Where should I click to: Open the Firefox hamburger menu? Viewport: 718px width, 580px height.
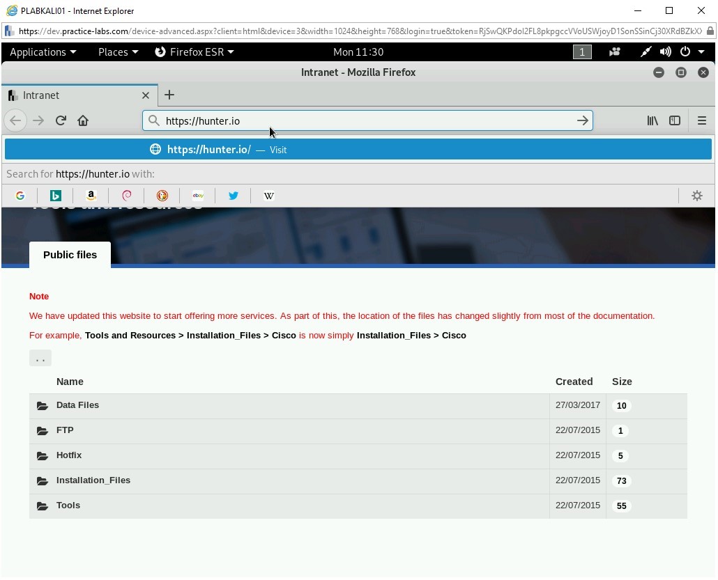702,120
